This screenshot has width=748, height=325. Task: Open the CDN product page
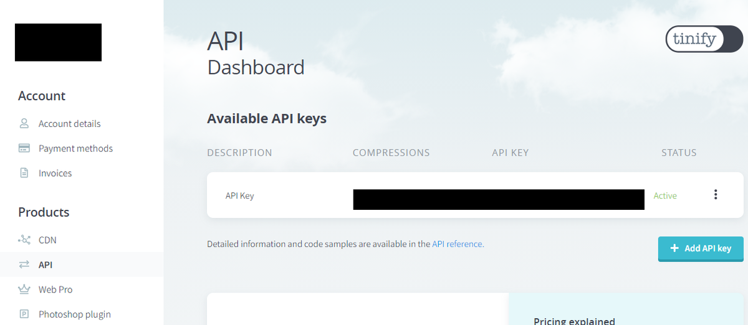pos(47,240)
